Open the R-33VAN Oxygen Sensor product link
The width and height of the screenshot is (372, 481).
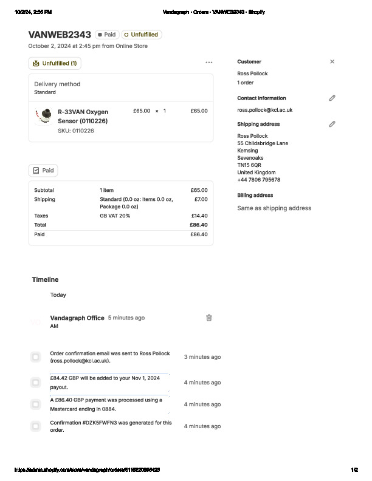[x=83, y=116]
